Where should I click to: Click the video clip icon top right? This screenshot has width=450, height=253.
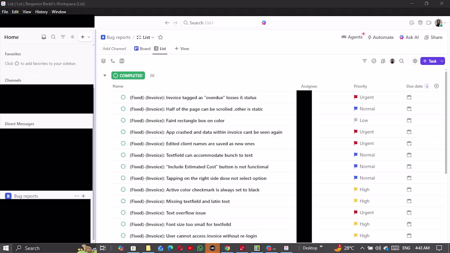click(x=429, y=23)
